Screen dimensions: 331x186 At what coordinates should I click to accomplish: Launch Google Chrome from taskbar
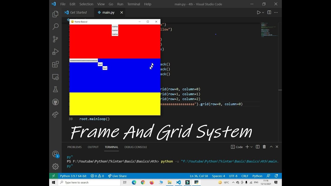[x=143, y=182]
